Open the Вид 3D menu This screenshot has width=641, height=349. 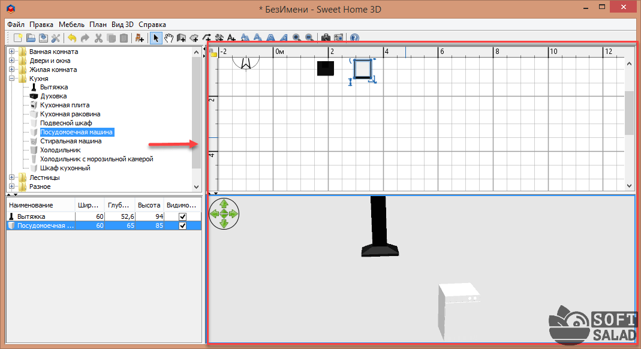coord(122,25)
